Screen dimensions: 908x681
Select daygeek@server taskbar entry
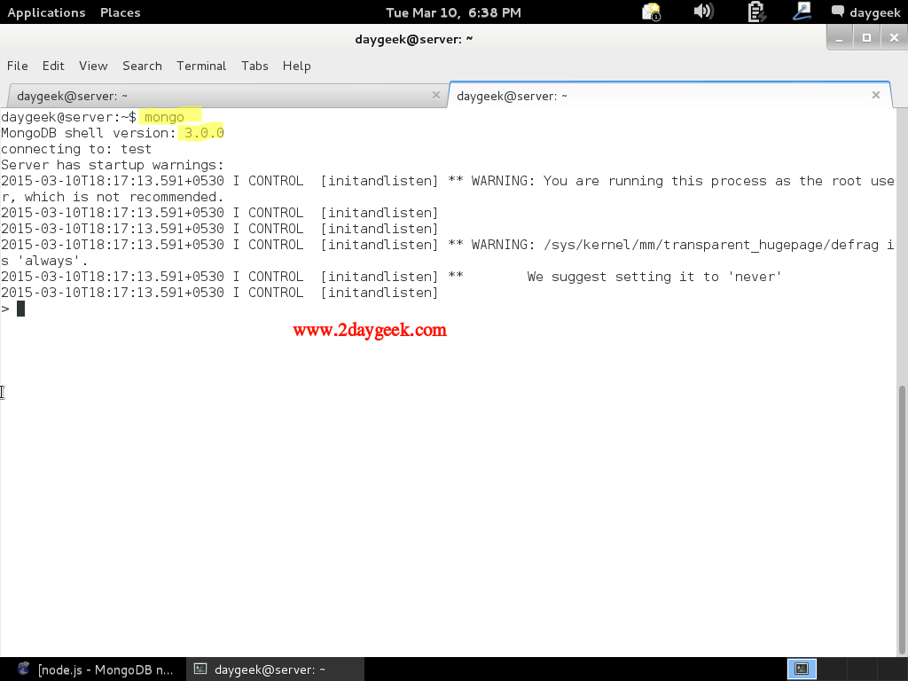(x=276, y=669)
